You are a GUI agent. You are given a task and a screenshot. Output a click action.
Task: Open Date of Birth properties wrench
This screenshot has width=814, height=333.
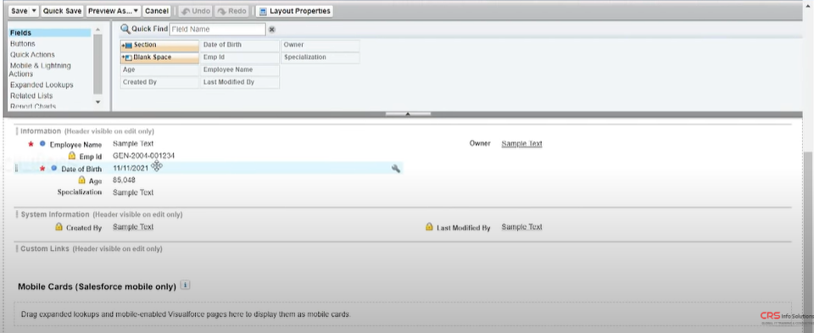tap(396, 169)
